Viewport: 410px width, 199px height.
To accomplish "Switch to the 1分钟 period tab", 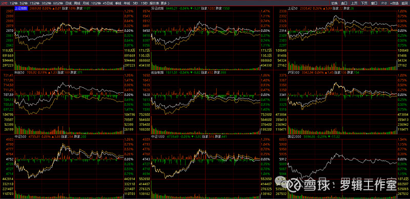I will click(13, 3).
